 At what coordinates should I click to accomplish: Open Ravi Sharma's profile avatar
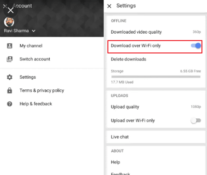tap(9, 22)
